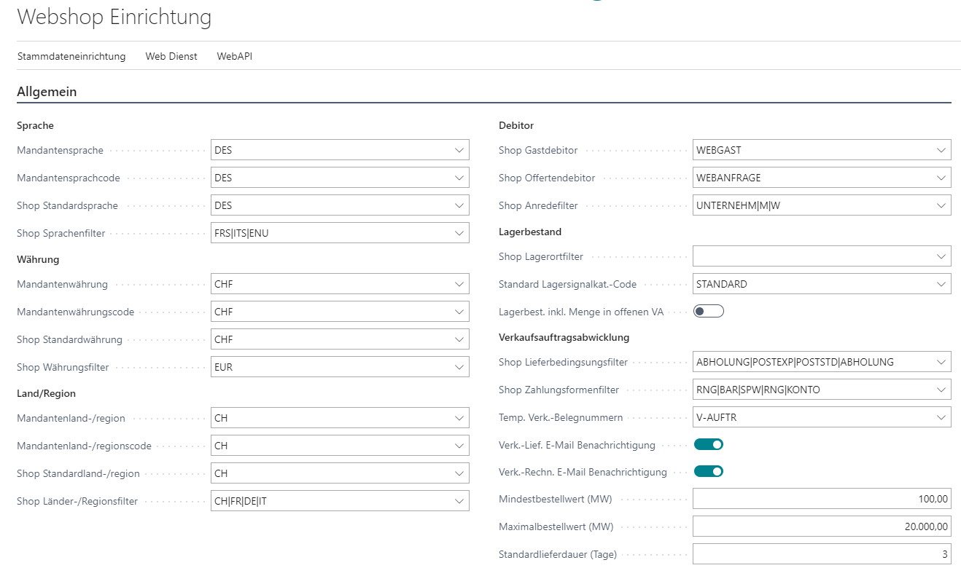This screenshot has width=961, height=576.
Task: Expand the Mandantensprachcode dropdown arrow
Action: point(459,178)
